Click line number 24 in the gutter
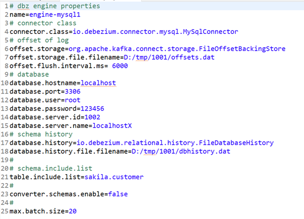Viewport: 304px width, 219px height. tap(5, 202)
